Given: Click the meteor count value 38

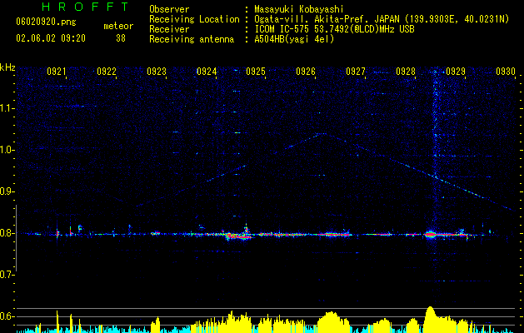Looking at the screenshot, I should tap(121, 38).
